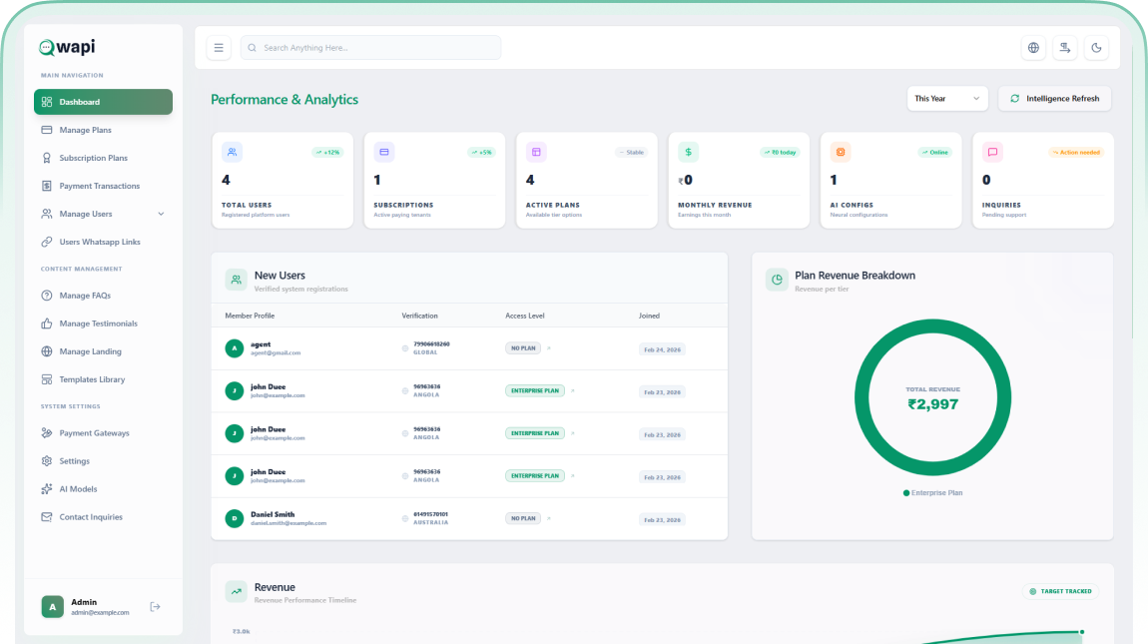Open the globe language icon
Image resolution: width=1148 pixels, height=644 pixels.
(1033, 48)
